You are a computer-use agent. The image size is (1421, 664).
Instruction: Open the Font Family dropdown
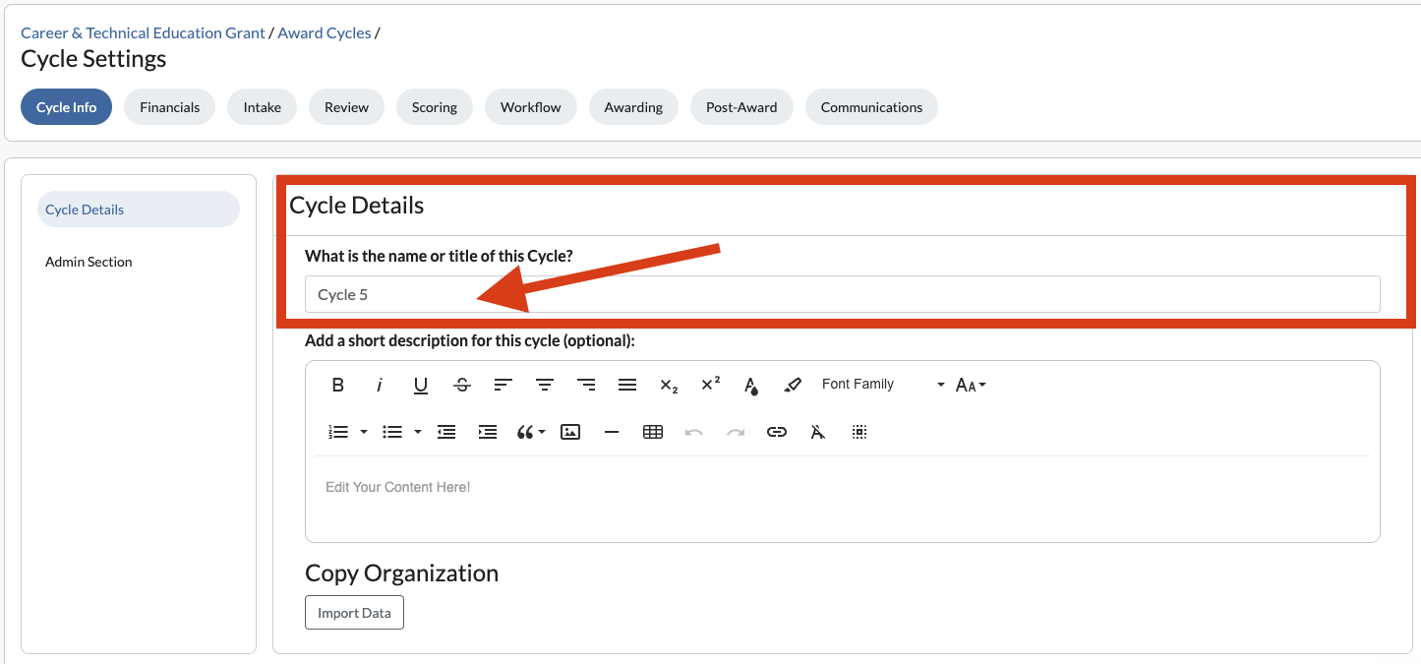pos(883,385)
